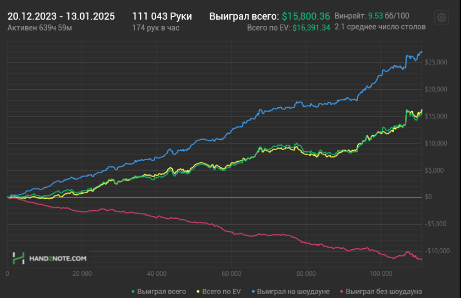461x298 pixels.
Task: Open the date range 20.12.2023 - 13.01.2025
Action: (x=61, y=16)
